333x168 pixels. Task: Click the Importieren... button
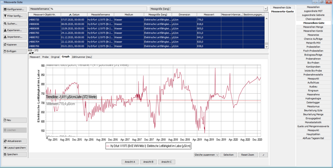[x=15, y=37]
